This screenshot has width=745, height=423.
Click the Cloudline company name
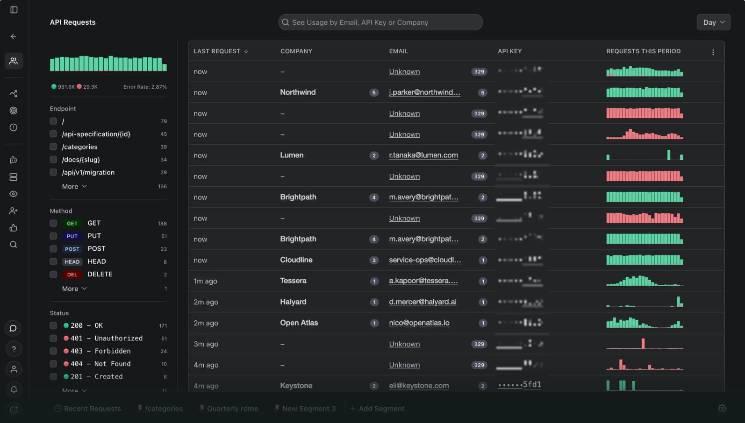(296, 260)
